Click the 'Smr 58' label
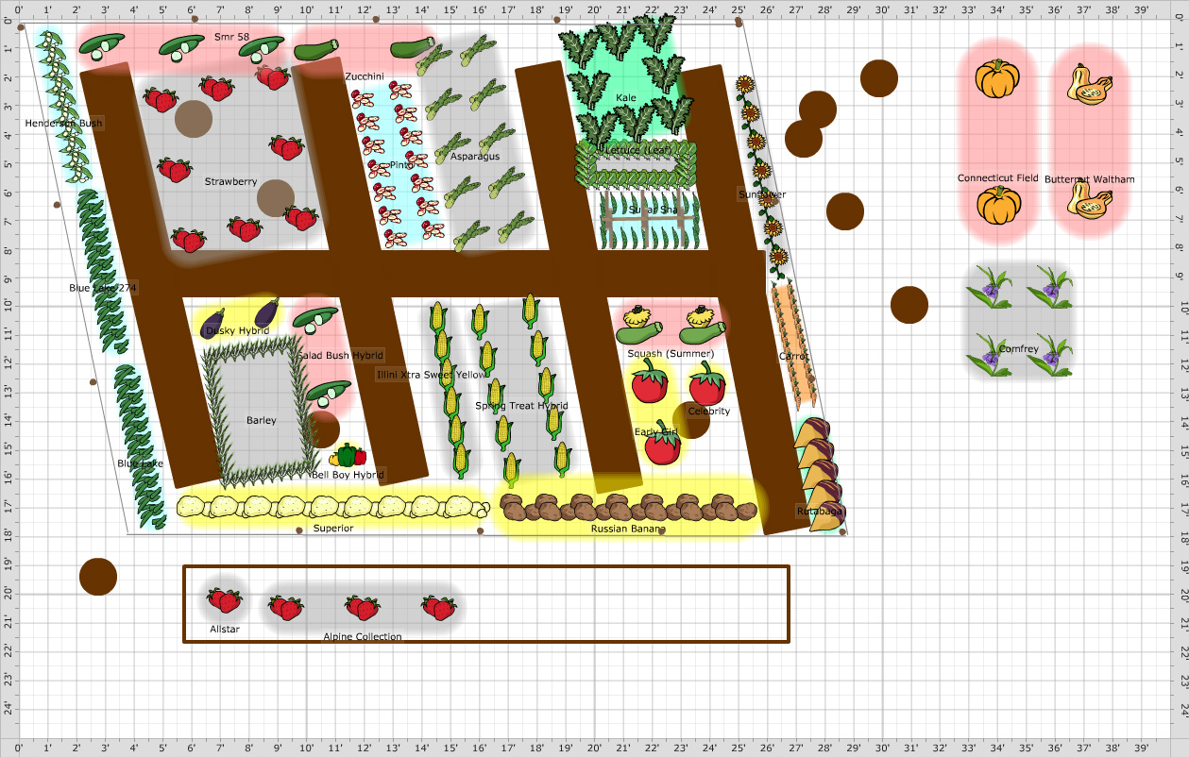This screenshot has width=1189, height=757. pos(231,37)
